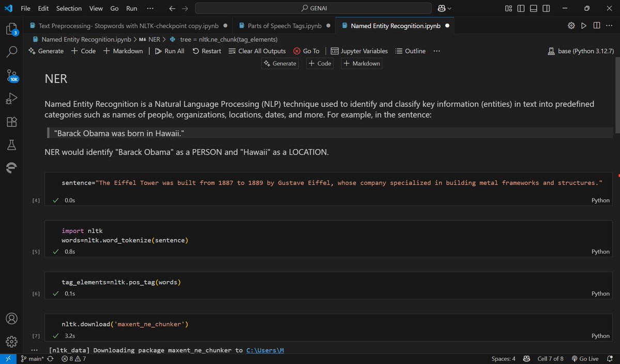Open the Accounts menu icon
This screenshot has width=620, height=364.
pos(12,318)
